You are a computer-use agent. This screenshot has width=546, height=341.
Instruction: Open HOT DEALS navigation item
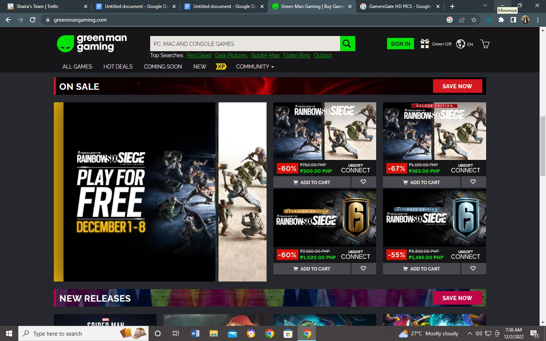click(x=118, y=67)
